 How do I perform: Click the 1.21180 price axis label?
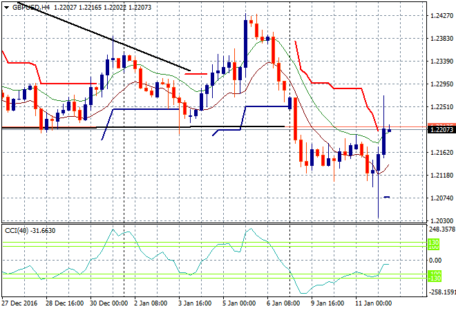point(441,175)
